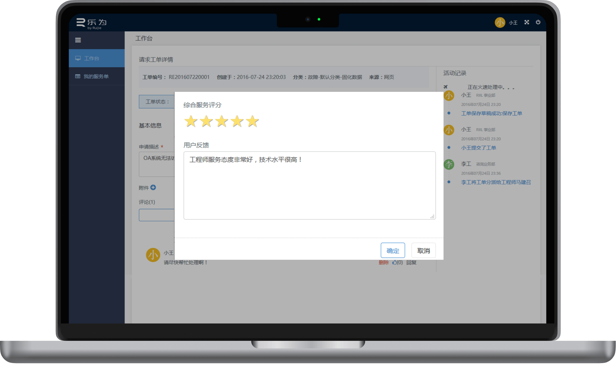This screenshot has height=368, width=616.
Task: Click 回复 to reply to comment
Action: point(411,262)
